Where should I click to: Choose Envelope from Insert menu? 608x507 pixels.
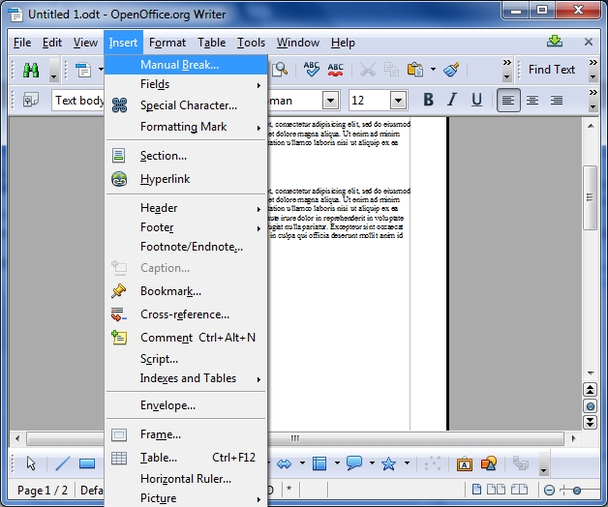pyautogui.click(x=186, y=405)
